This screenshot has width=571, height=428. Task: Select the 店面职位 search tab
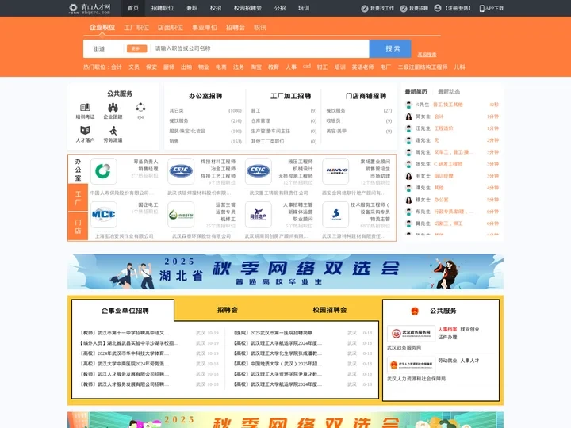(x=171, y=28)
